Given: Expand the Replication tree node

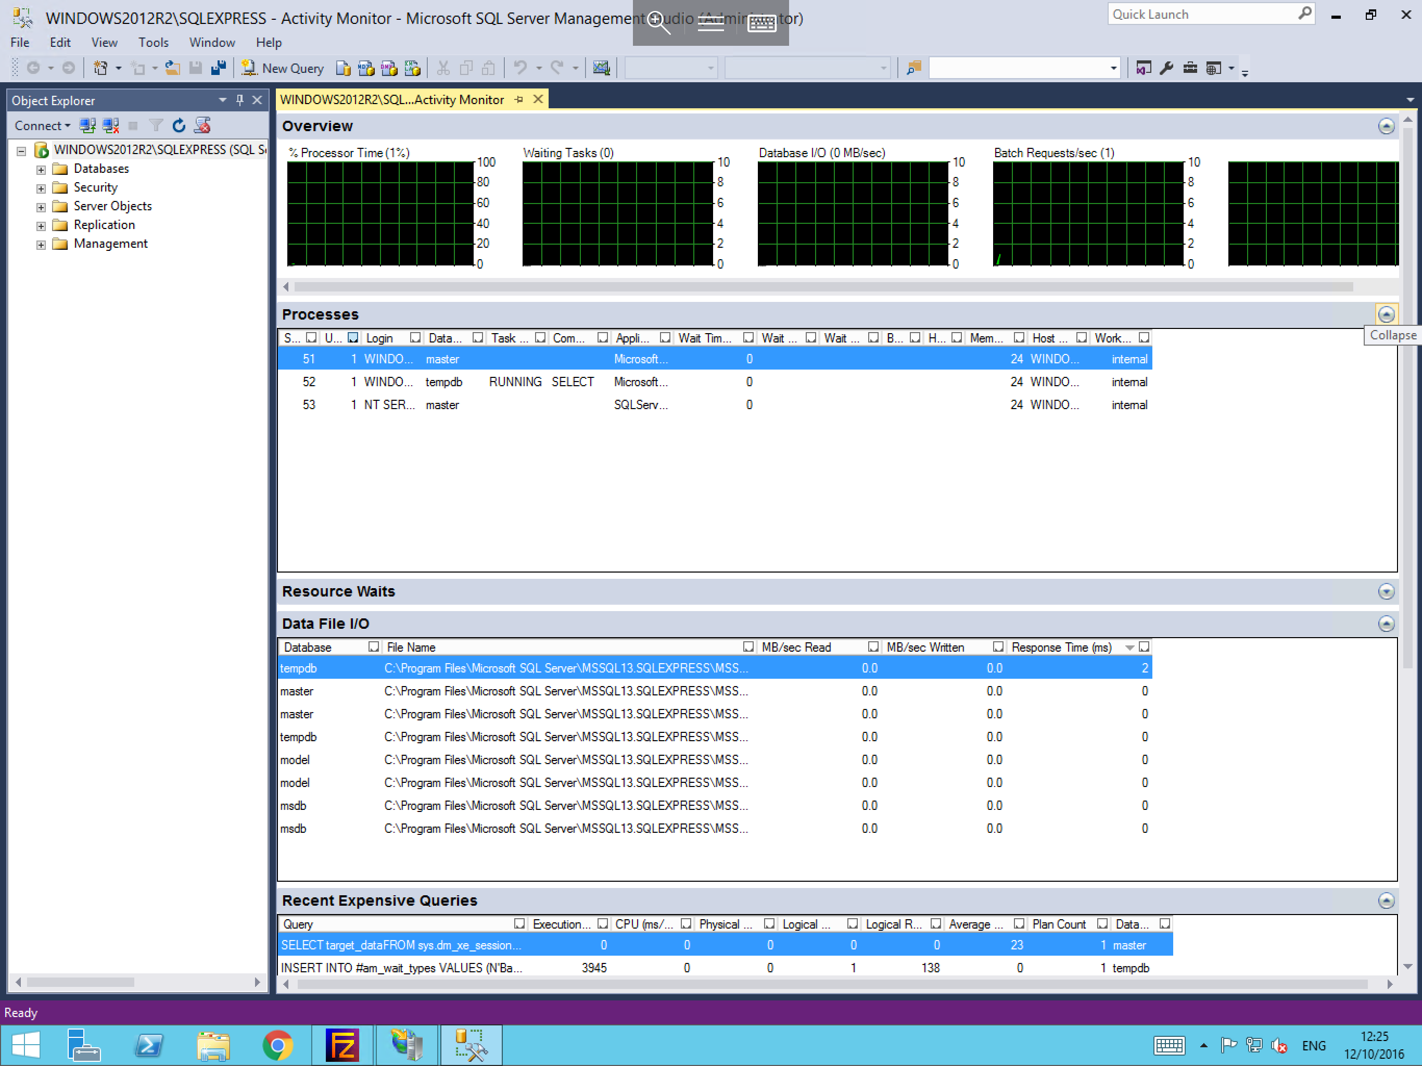Looking at the screenshot, I should tap(41, 226).
